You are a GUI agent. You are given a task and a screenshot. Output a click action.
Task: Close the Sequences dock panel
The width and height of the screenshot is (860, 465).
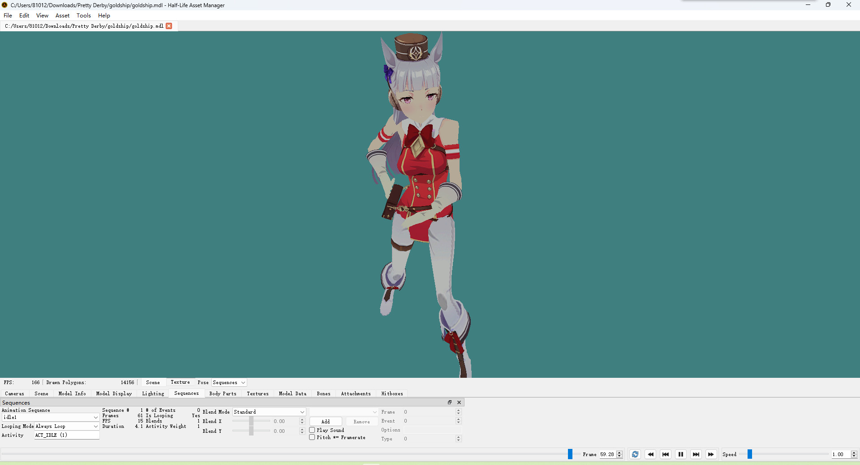click(459, 402)
